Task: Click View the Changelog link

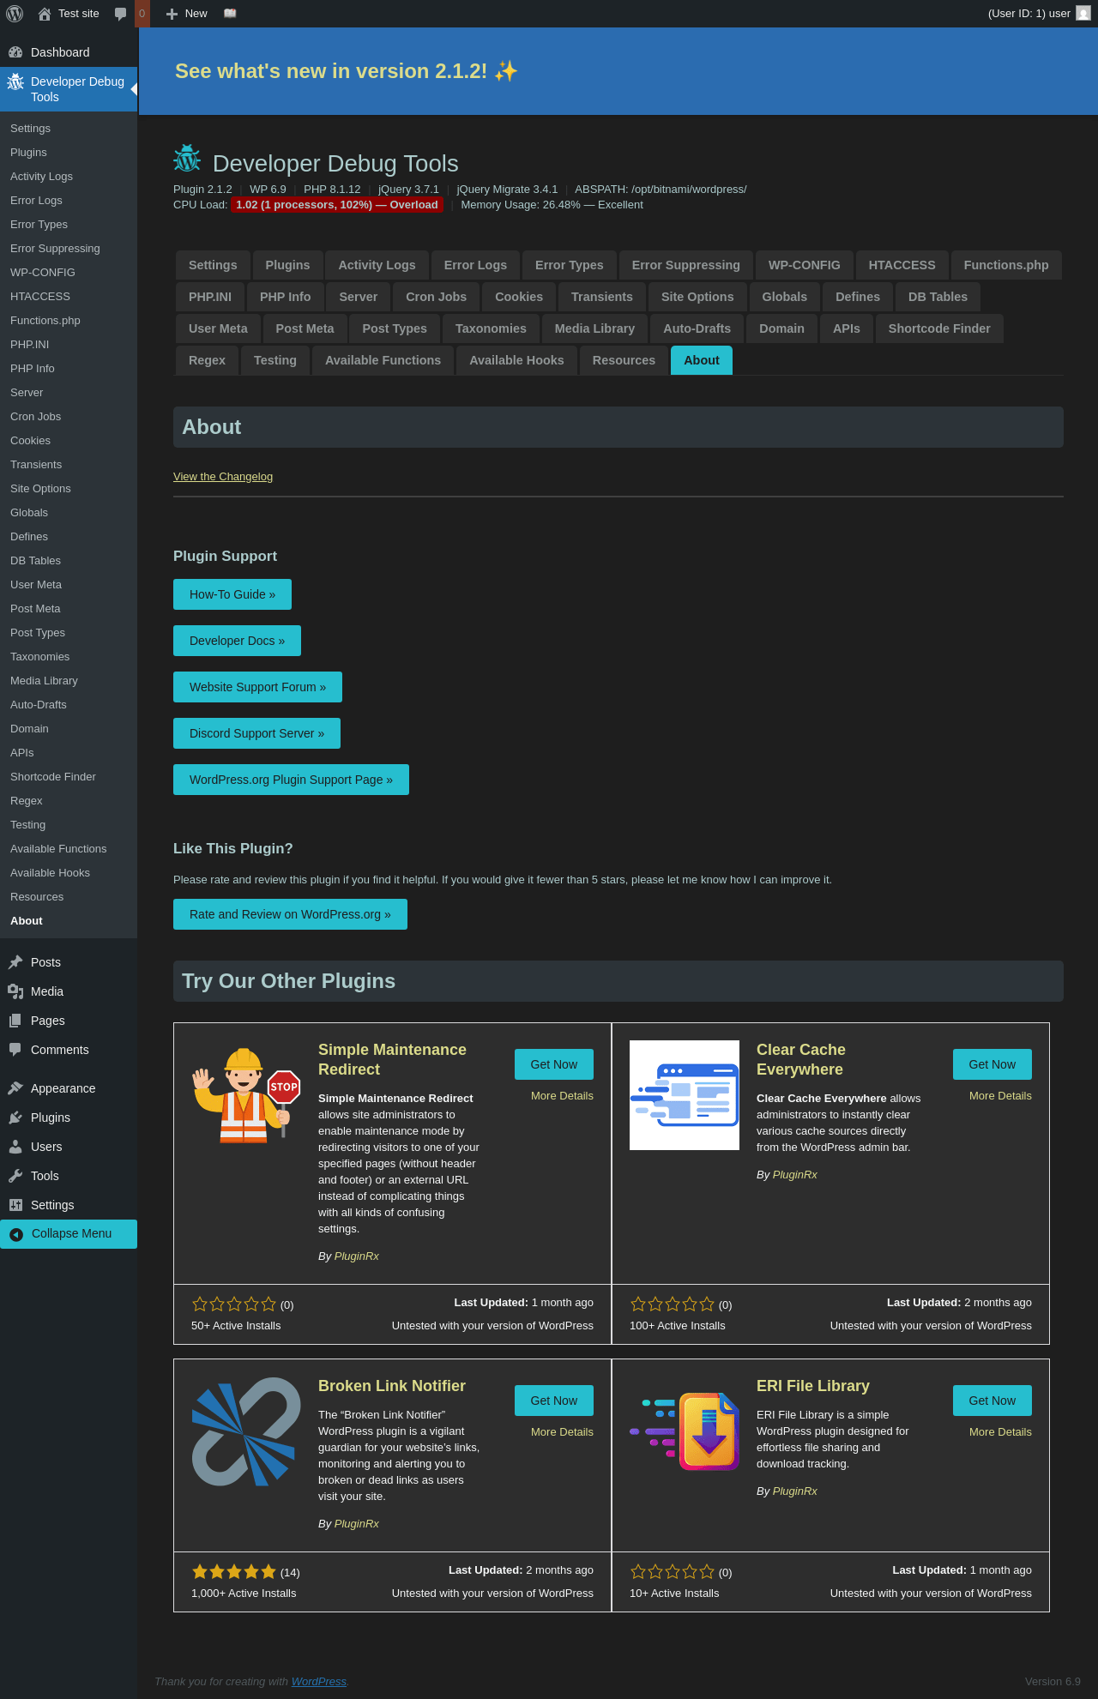Action: (x=223, y=477)
